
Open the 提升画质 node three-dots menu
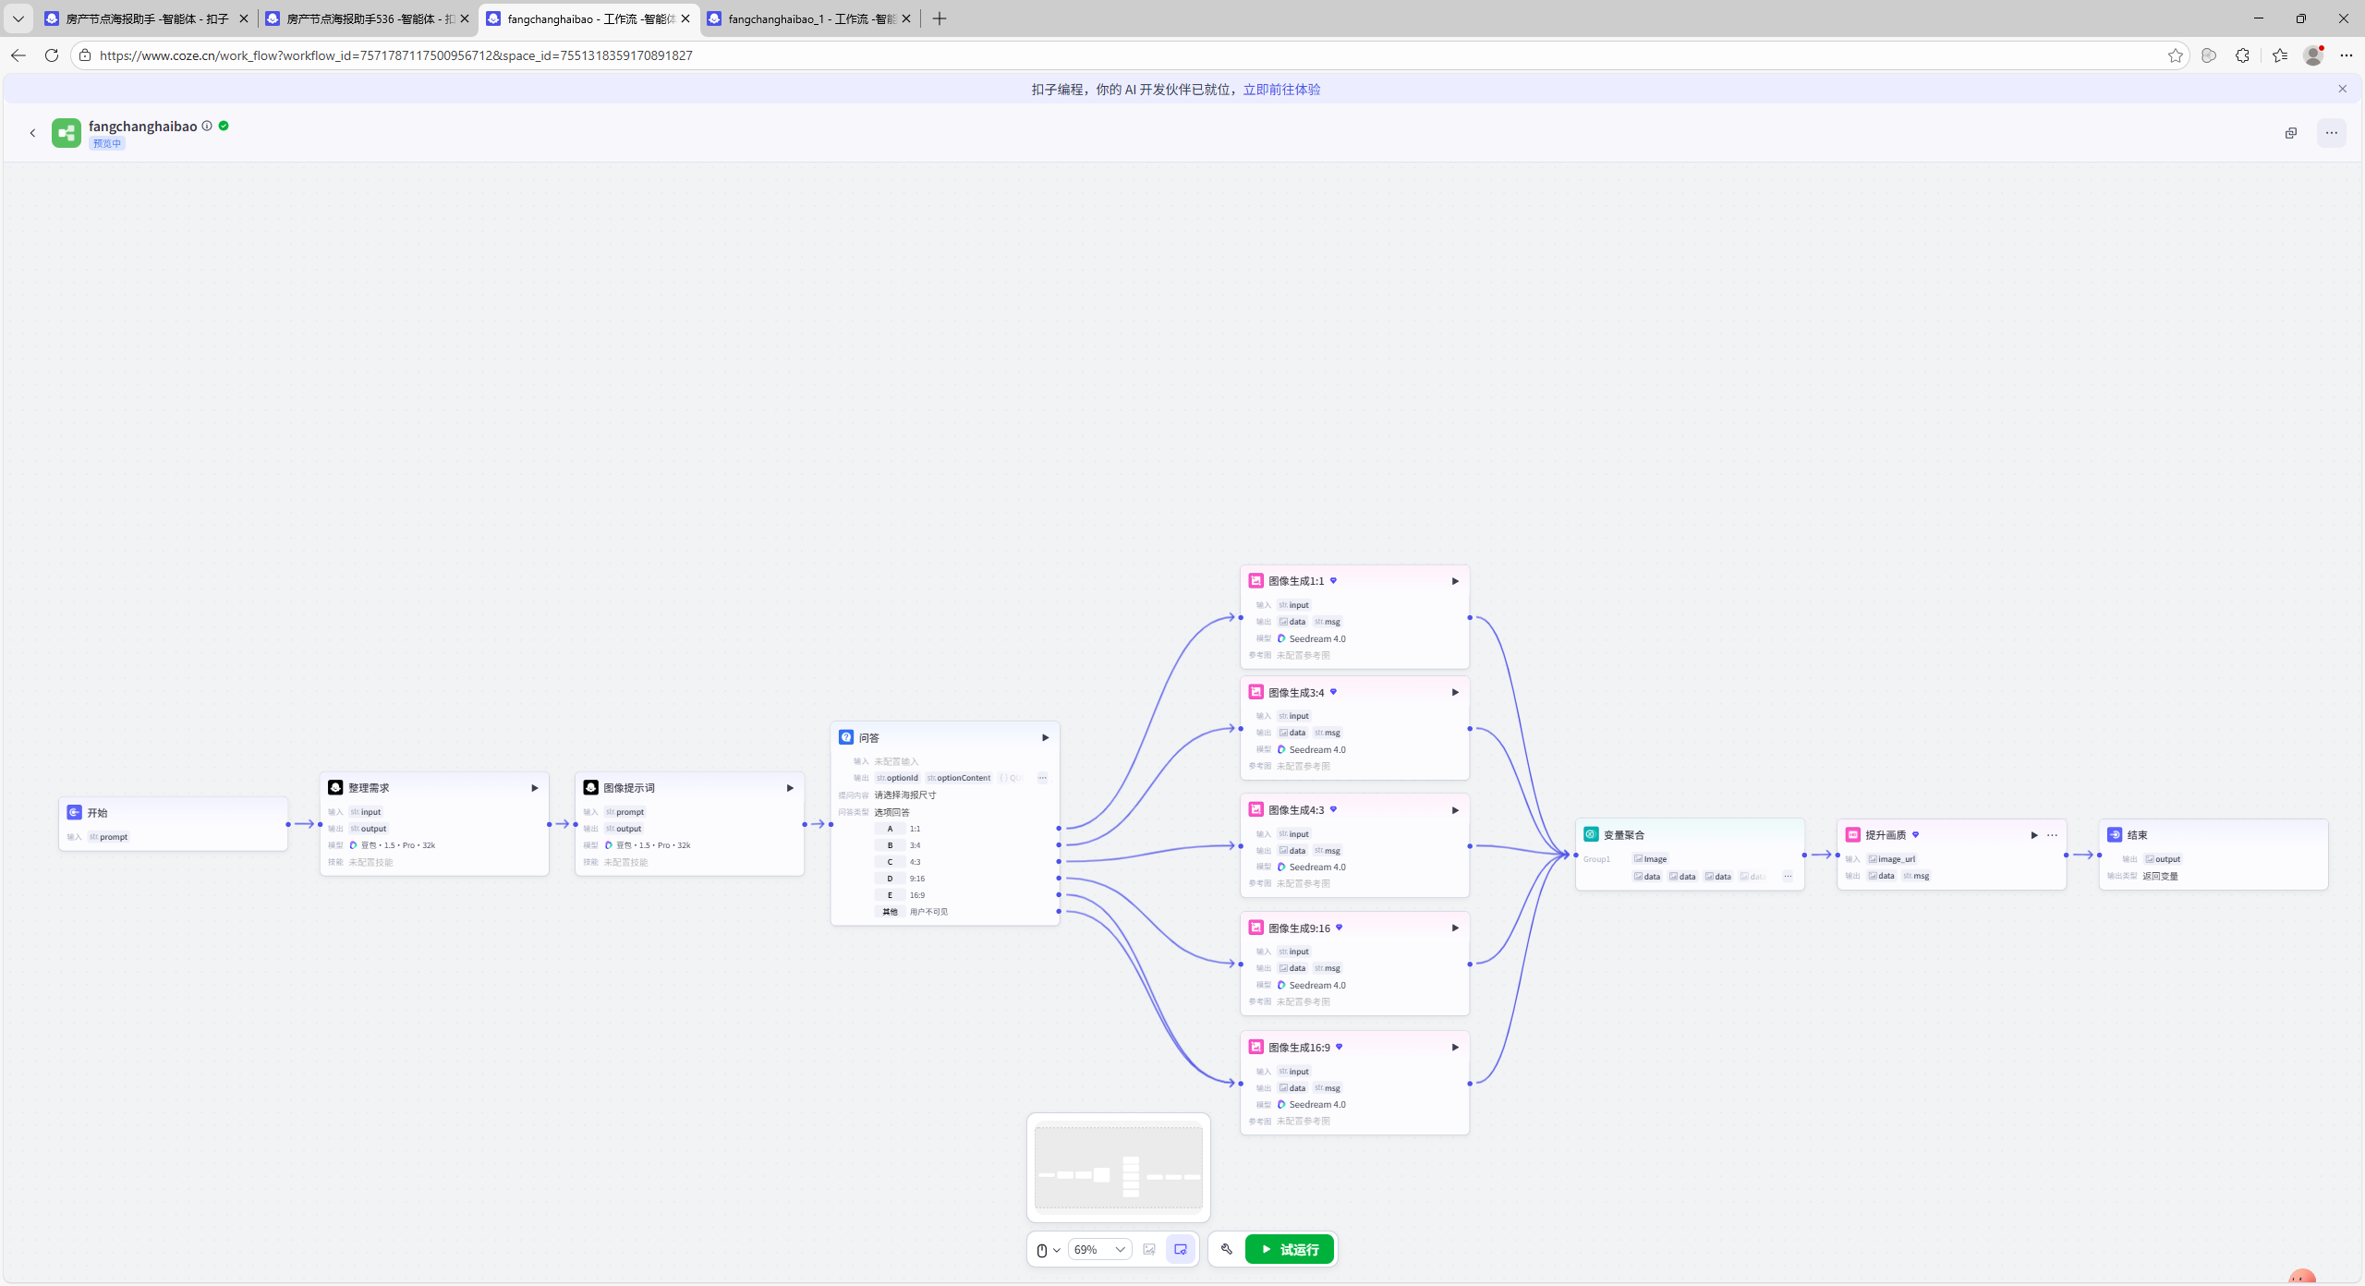click(x=2052, y=835)
